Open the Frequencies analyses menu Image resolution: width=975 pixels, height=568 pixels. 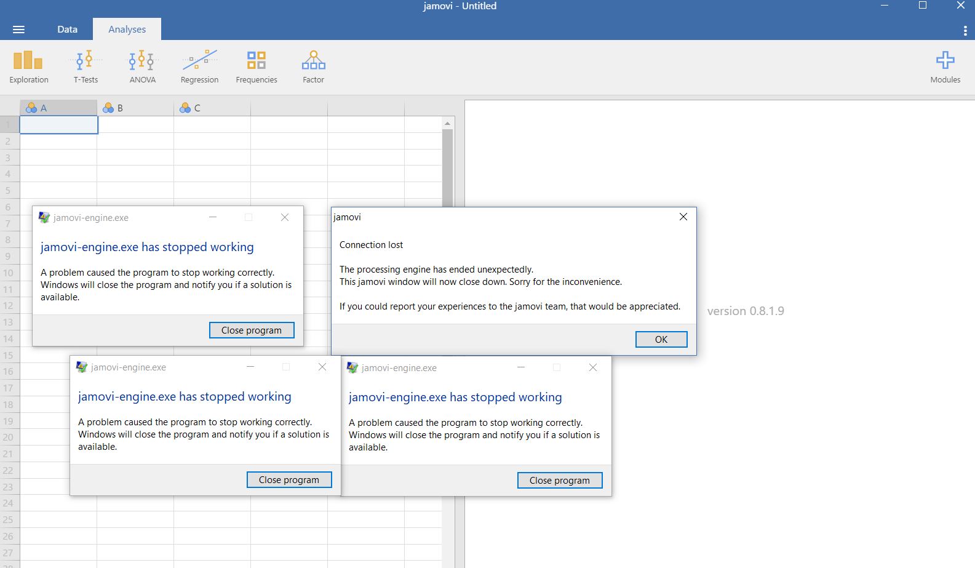pos(257,66)
